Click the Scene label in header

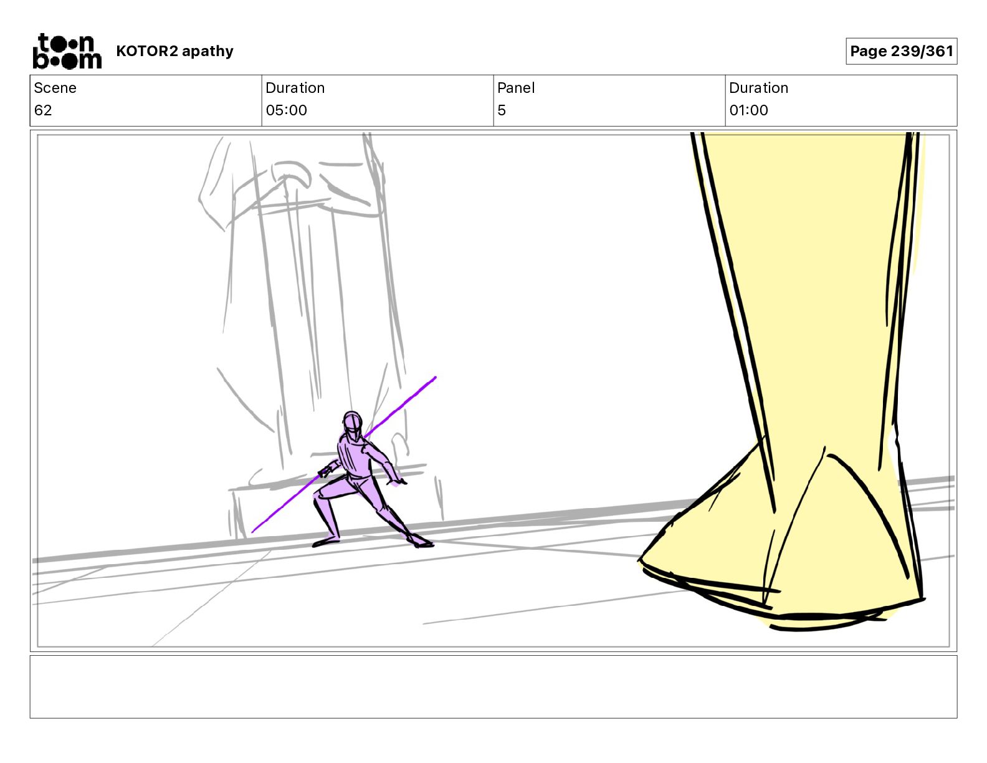(55, 88)
